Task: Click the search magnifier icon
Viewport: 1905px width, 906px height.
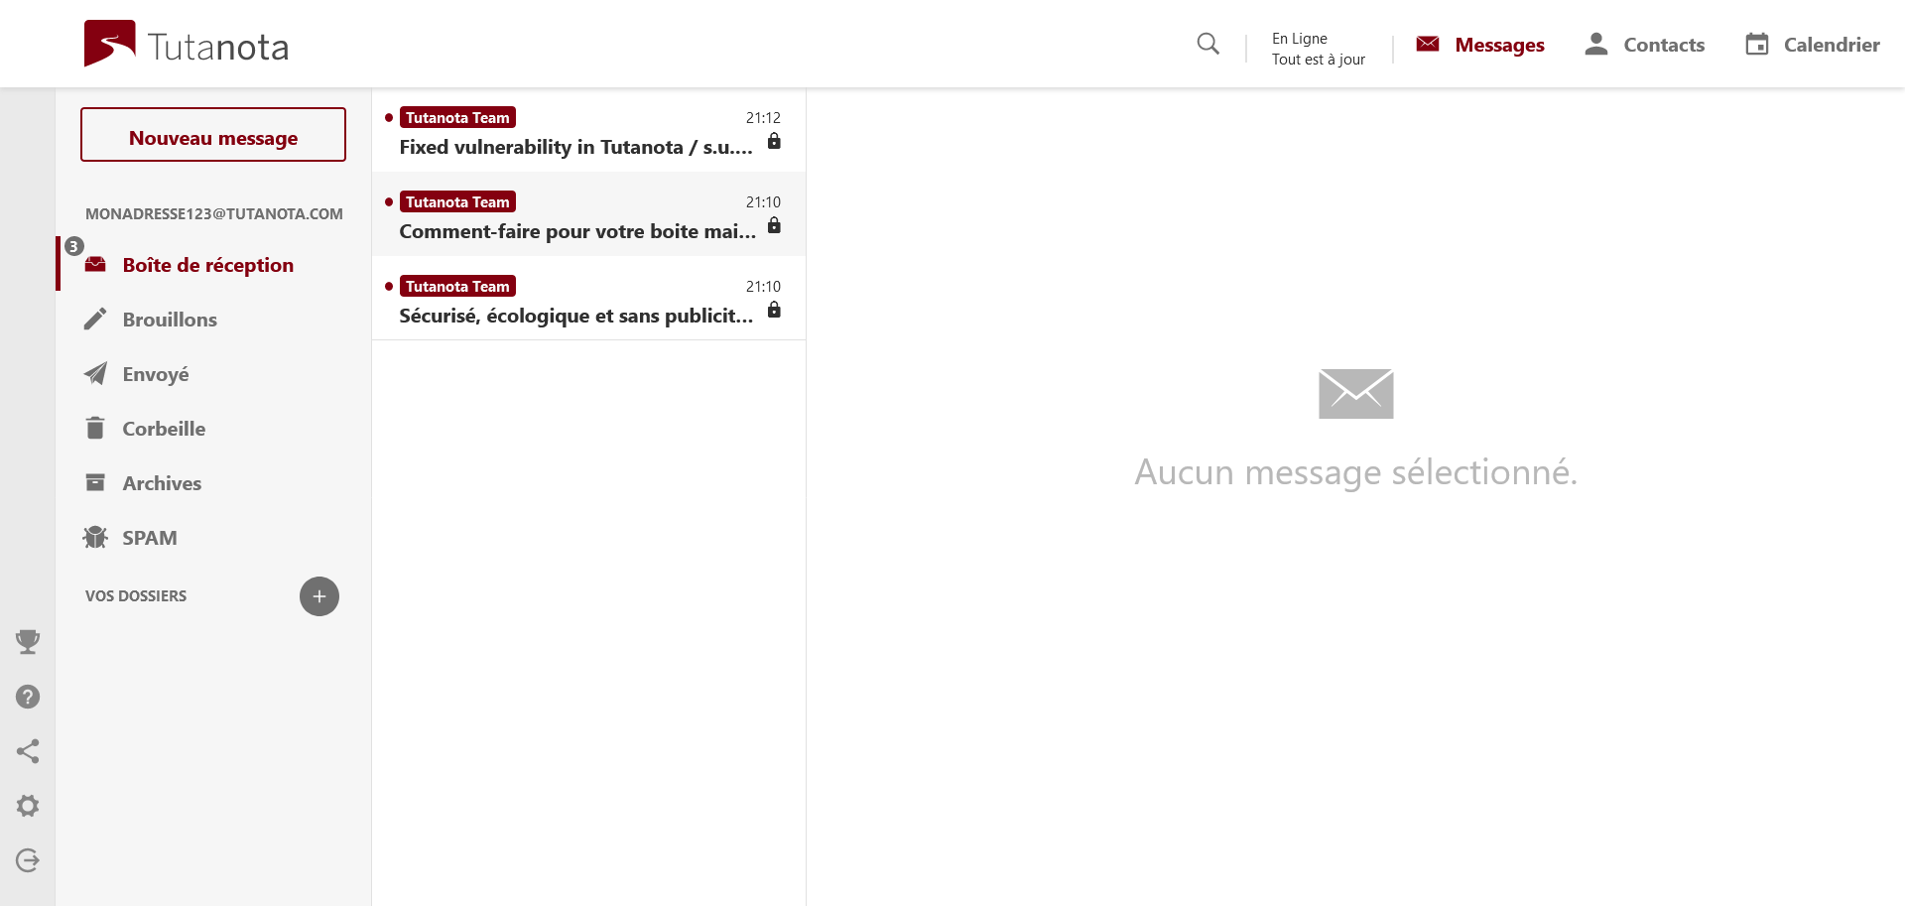Action: click(x=1207, y=44)
